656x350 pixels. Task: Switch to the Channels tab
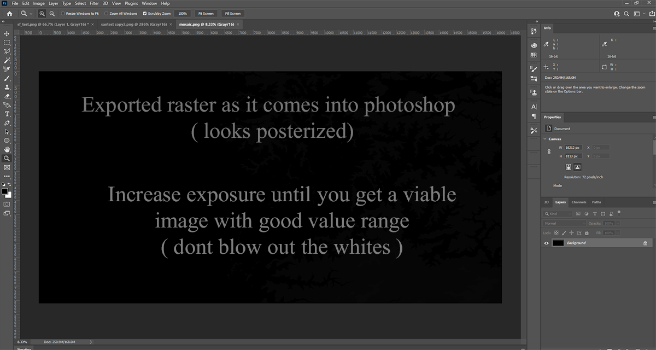578,202
